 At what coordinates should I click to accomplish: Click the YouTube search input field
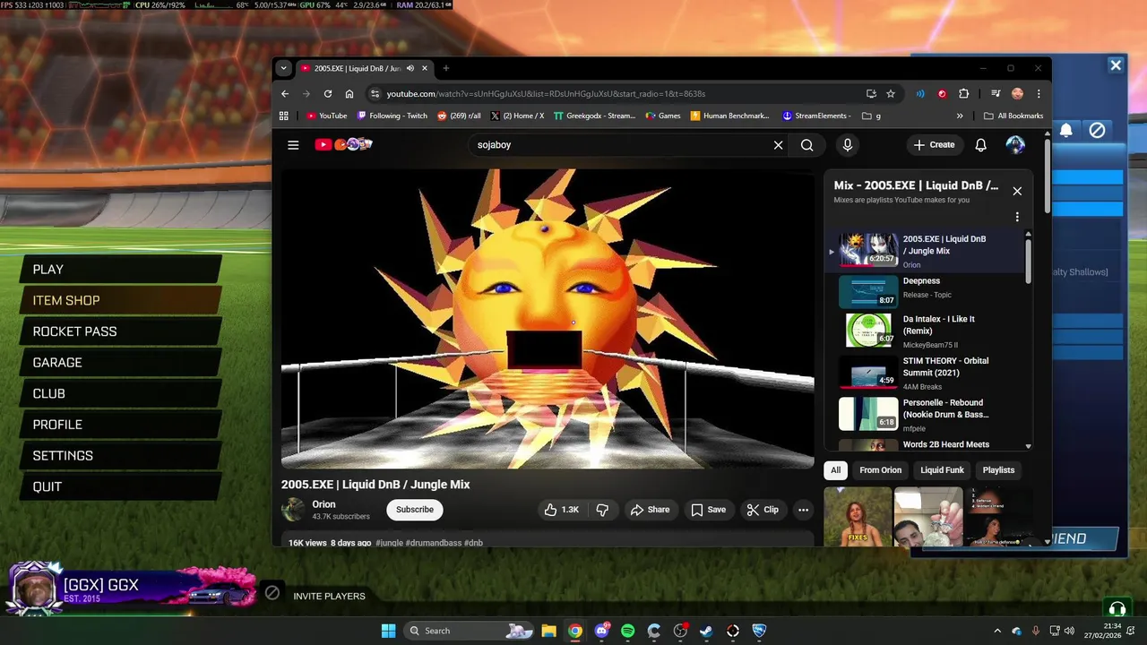618,145
